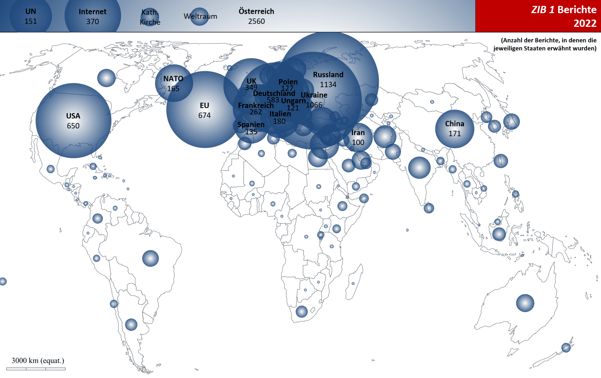Click the USA 650 bubble label
Screen dimensions: 601x378
point(73,121)
